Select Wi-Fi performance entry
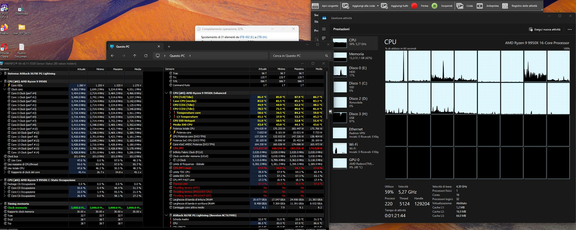 click(355, 148)
